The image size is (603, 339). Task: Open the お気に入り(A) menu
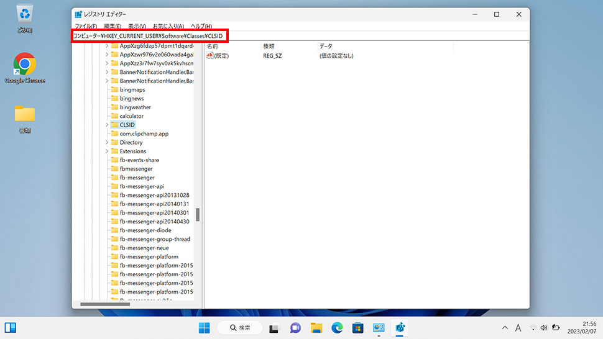click(168, 26)
